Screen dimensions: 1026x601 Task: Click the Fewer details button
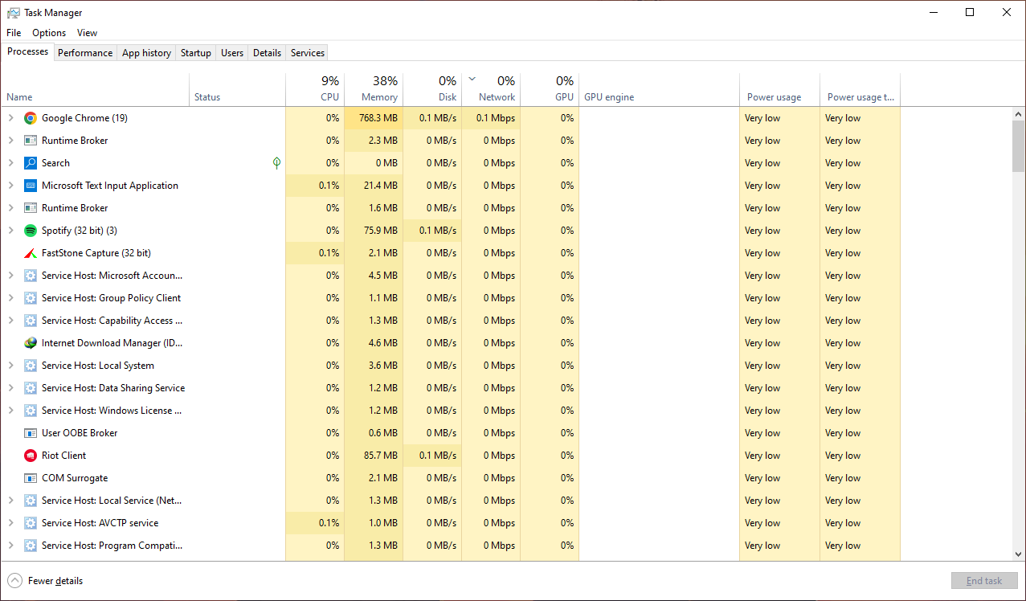[46, 580]
